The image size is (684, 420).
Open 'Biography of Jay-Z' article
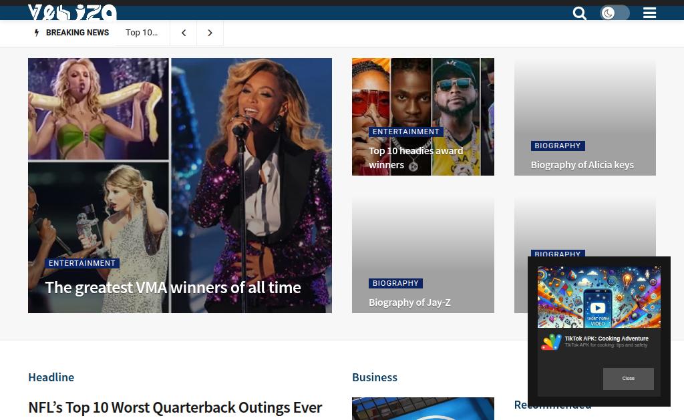click(x=409, y=302)
